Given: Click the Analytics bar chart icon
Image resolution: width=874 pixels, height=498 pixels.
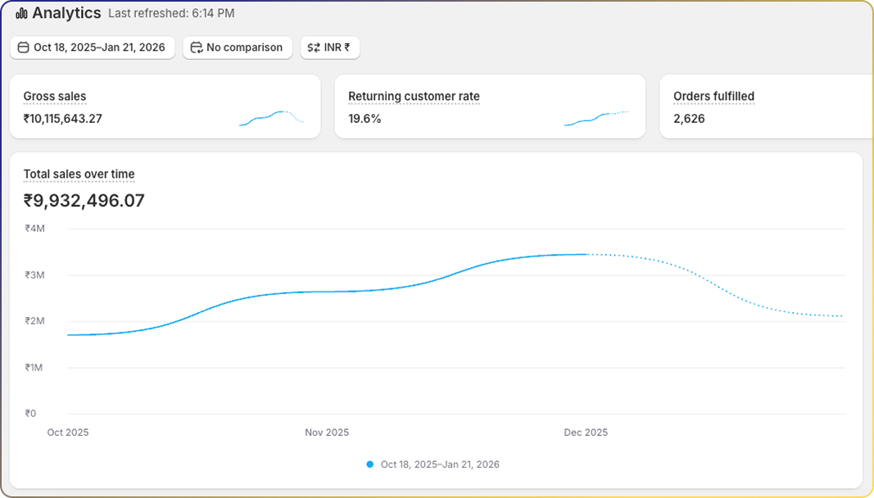Looking at the screenshot, I should coord(21,13).
